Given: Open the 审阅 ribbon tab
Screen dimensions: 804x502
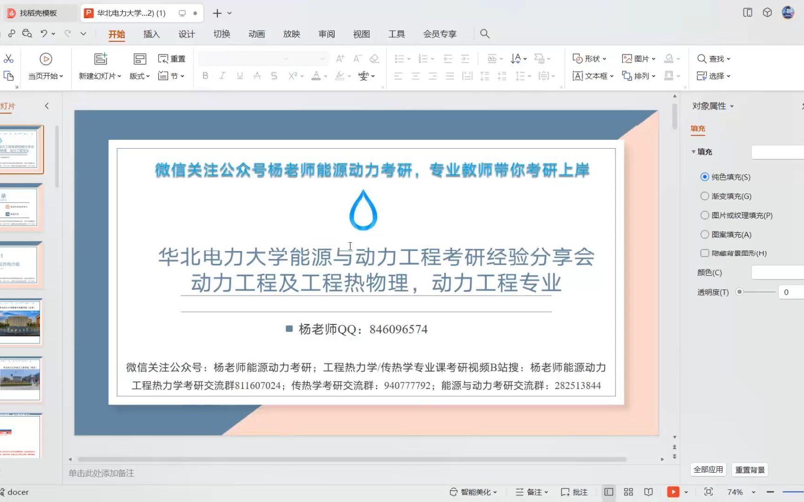Looking at the screenshot, I should pos(327,34).
